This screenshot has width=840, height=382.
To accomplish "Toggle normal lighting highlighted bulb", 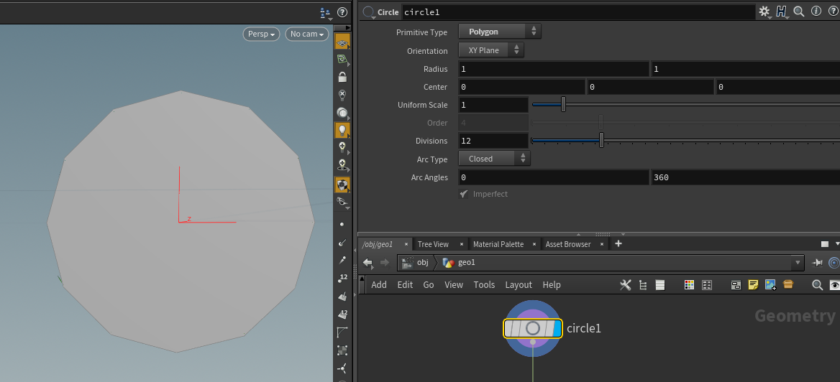I will click(x=342, y=130).
